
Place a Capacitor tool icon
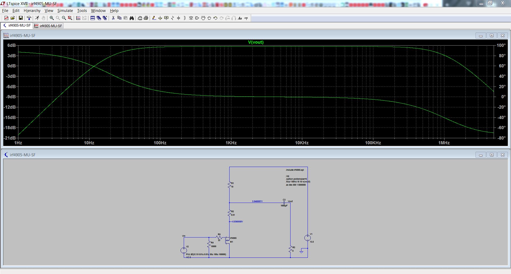tap(179, 18)
